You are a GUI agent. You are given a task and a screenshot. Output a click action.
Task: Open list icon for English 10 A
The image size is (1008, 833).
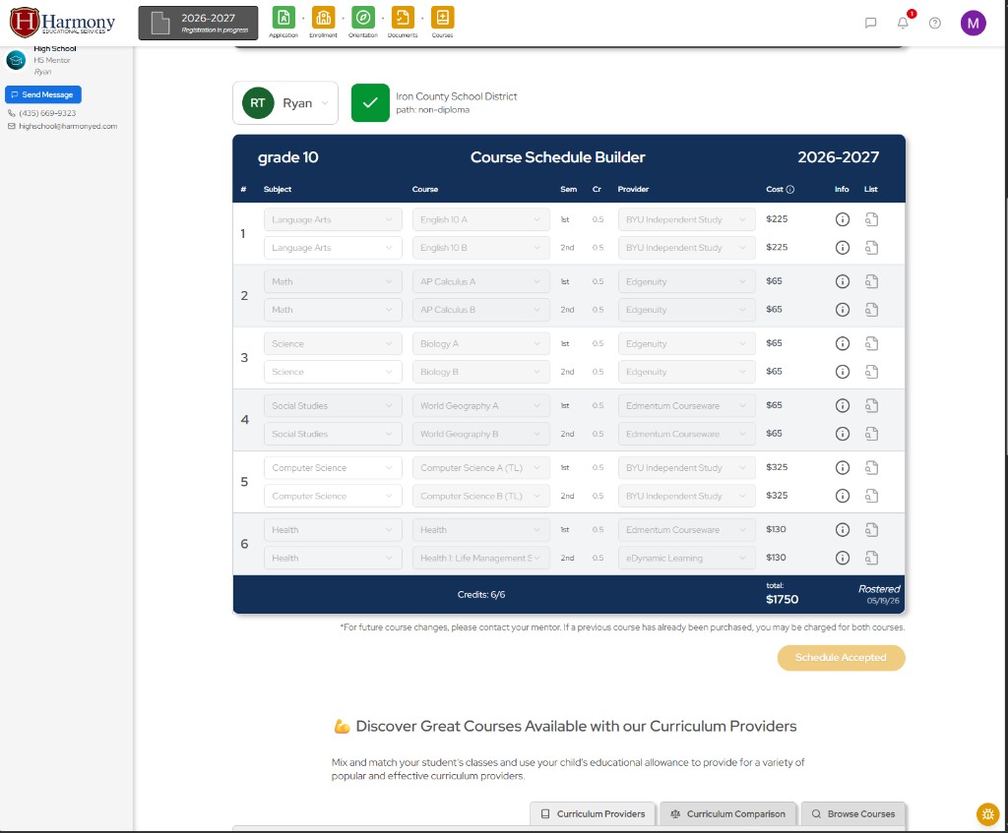(872, 219)
